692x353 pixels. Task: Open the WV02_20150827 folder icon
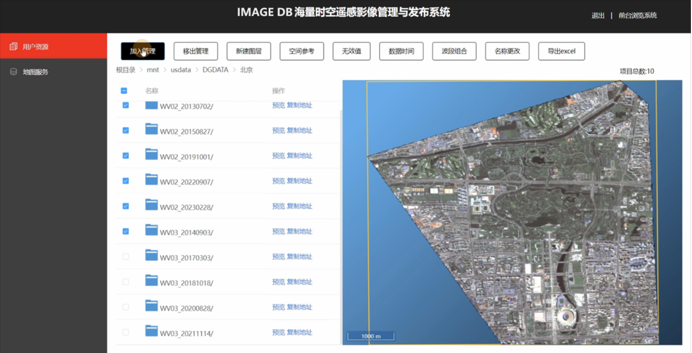click(x=152, y=129)
